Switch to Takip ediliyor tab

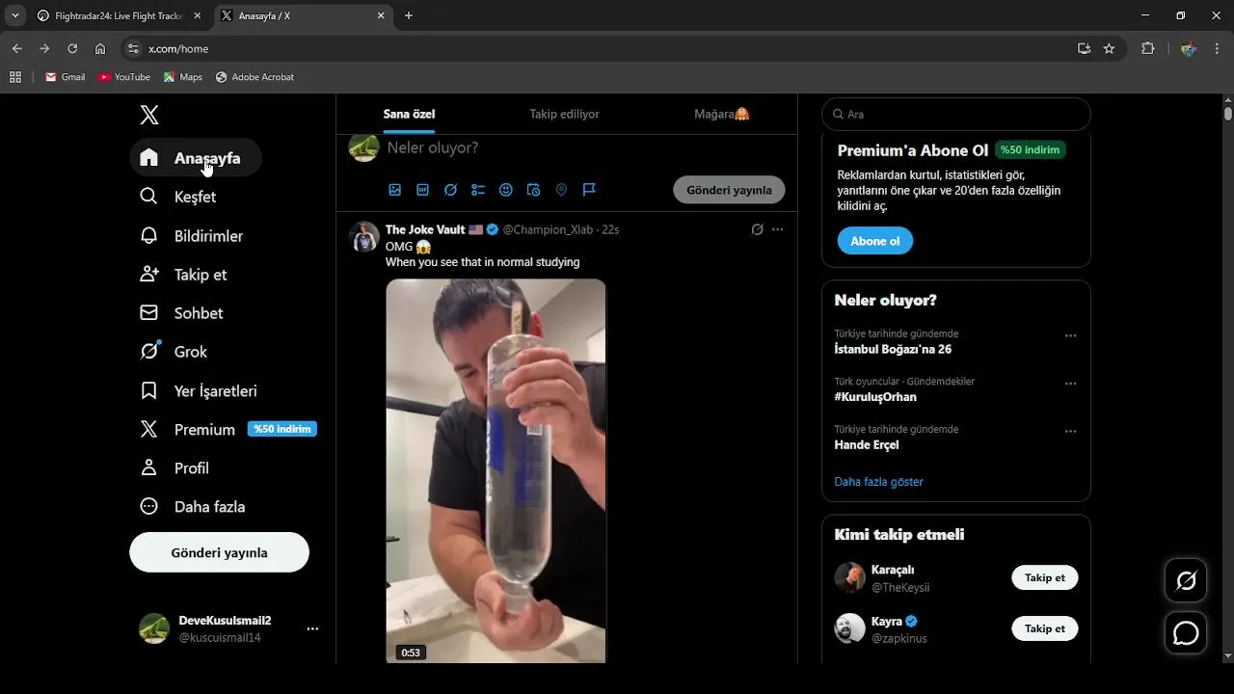(564, 114)
